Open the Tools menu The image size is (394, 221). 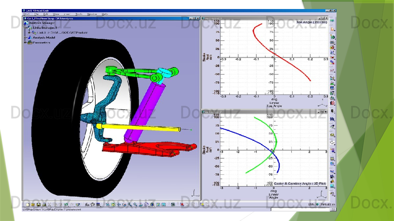[79, 14]
